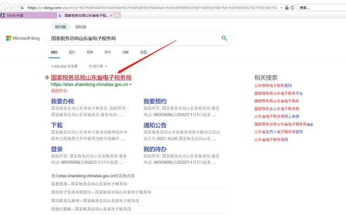Click the 相关搜索 heading

pyautogui.click(x=266, y=78)
